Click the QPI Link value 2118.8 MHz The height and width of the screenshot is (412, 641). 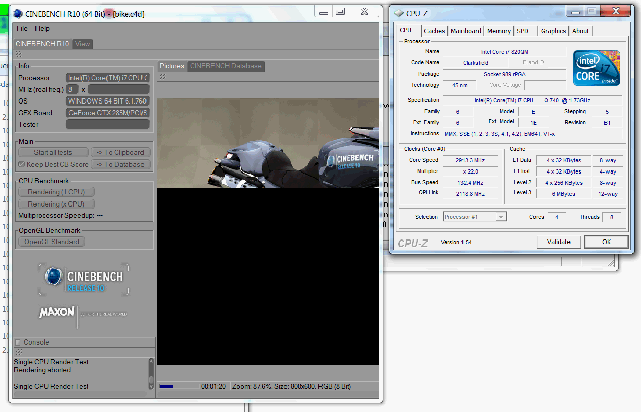470,194
